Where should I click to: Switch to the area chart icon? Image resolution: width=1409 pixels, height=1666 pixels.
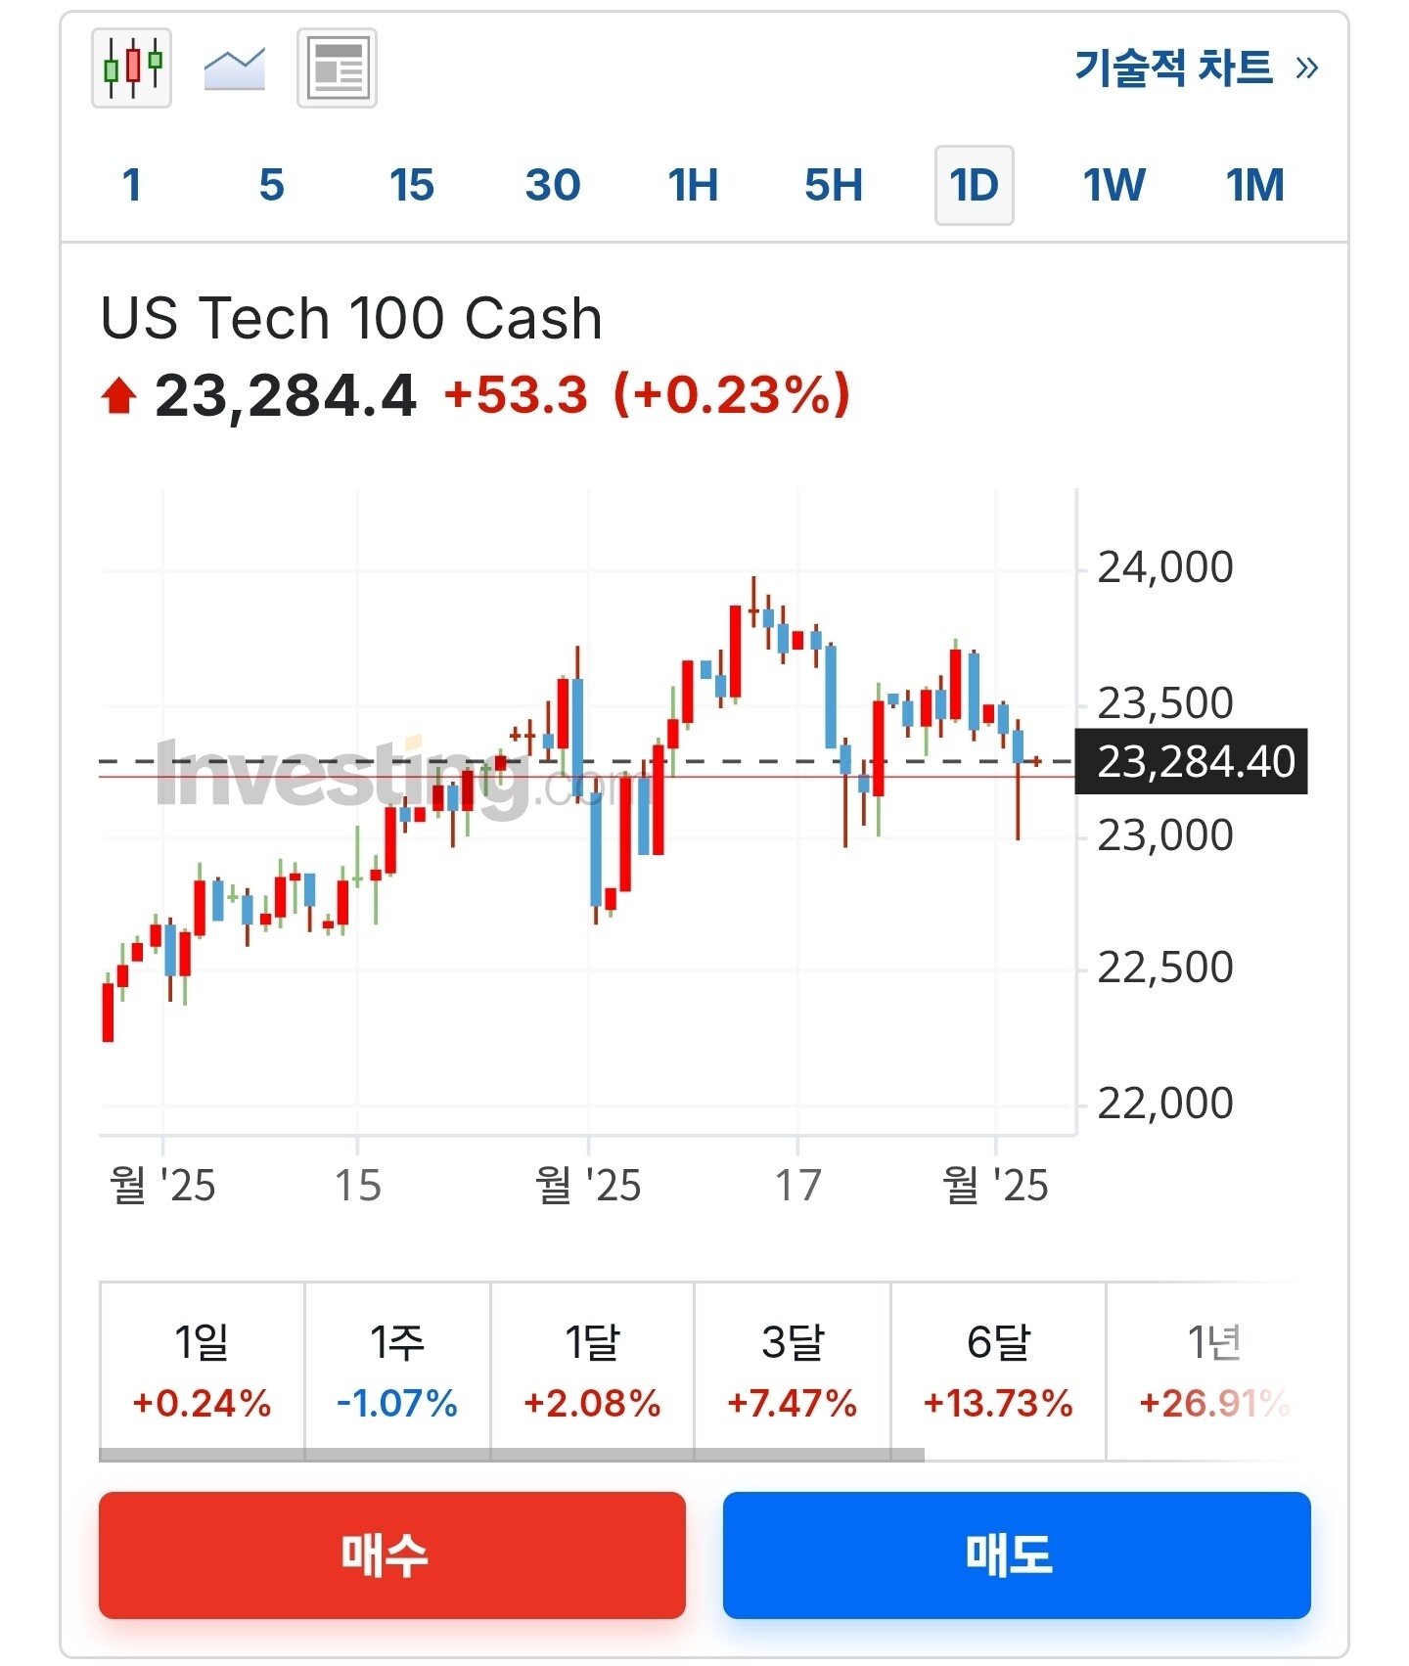234,68
